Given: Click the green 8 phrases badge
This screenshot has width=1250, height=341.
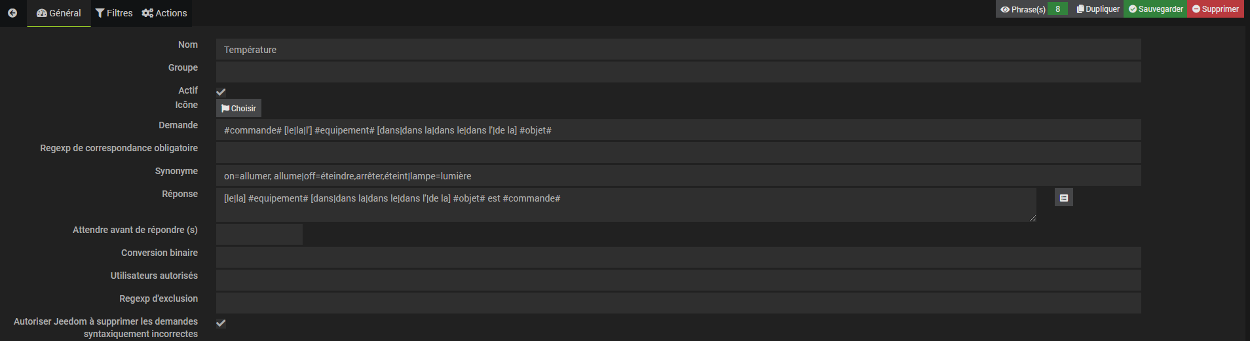Looking at the screenshot, I should tap(1057, 9).
